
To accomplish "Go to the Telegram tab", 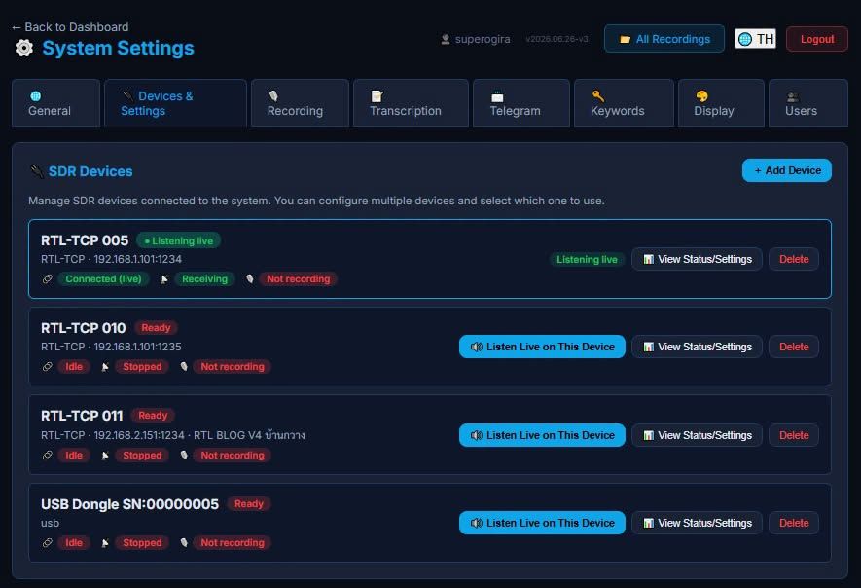I will click(521, 103).
